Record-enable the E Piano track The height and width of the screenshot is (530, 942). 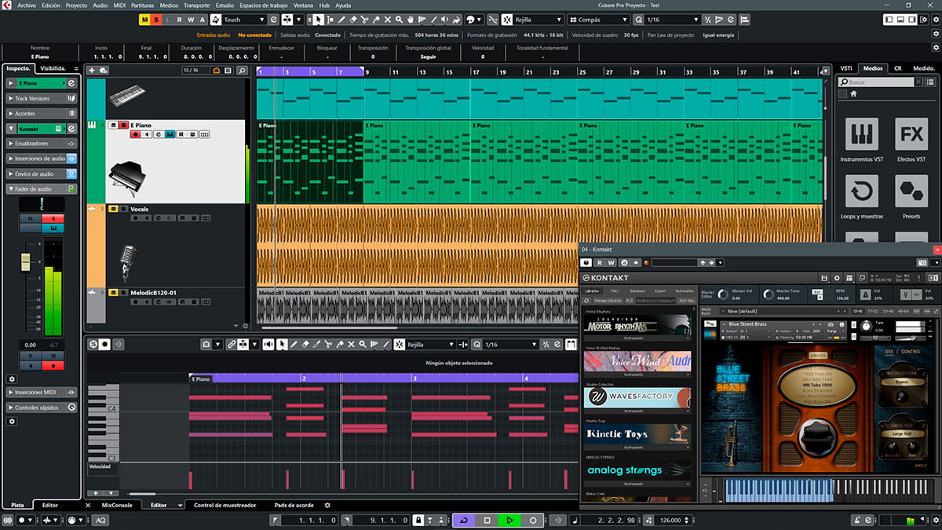136,134
